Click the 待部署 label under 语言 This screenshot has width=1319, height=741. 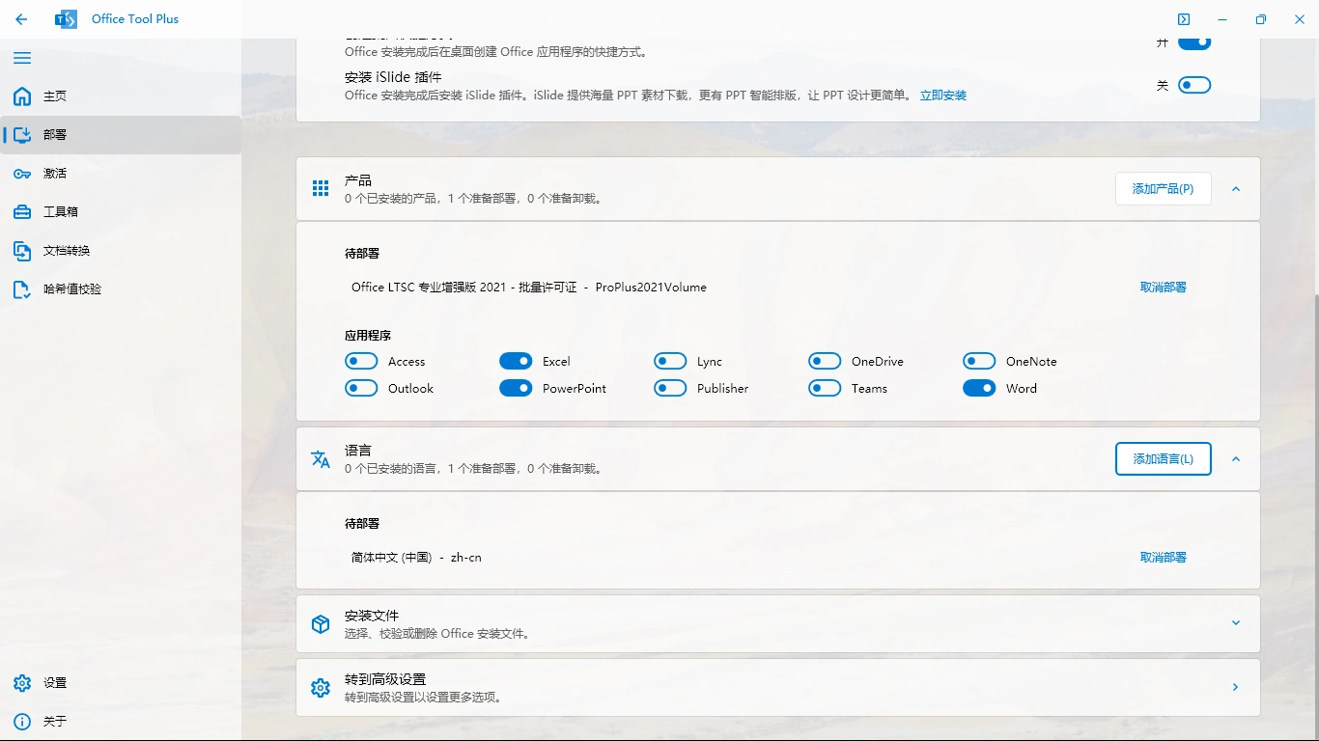point(362,524)
